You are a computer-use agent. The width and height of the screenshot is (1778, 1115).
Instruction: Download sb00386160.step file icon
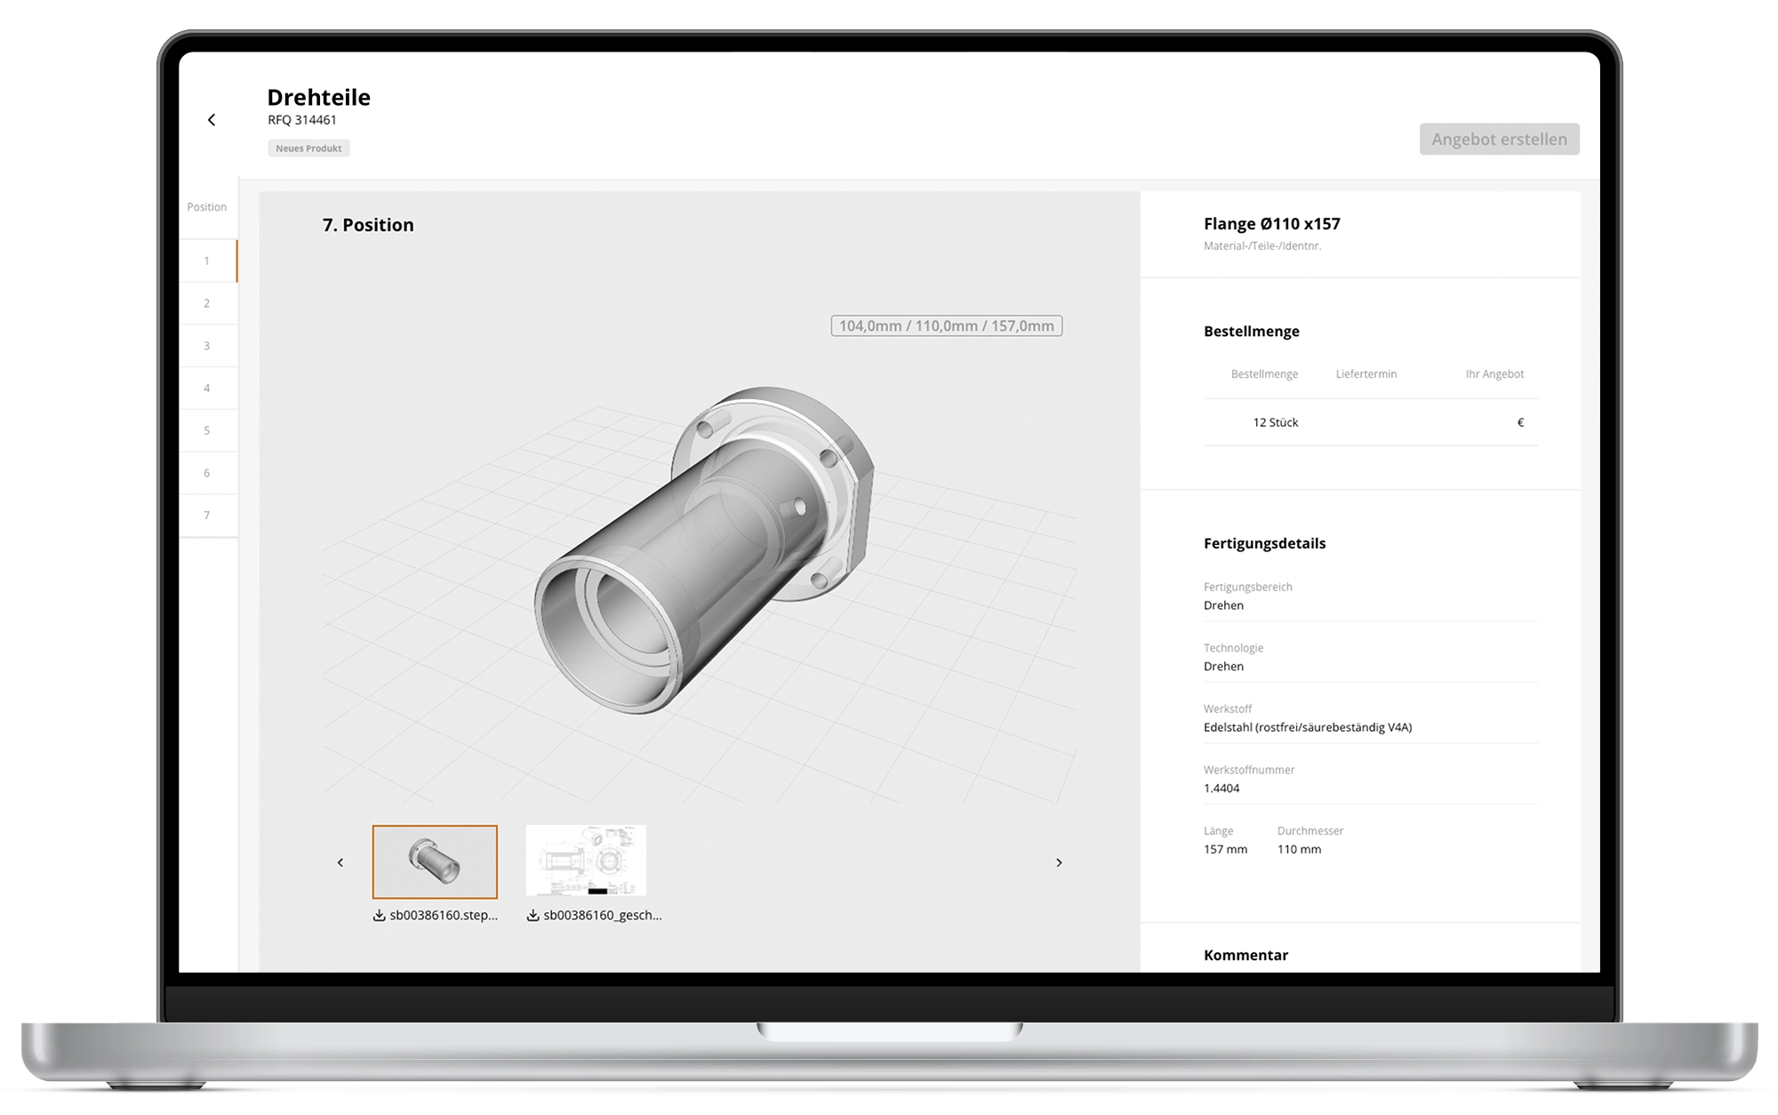379,915
